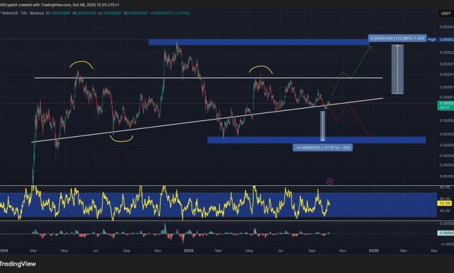Click the -37.97% downside measurement label
454x273 pixels.
tap(323, 148)
